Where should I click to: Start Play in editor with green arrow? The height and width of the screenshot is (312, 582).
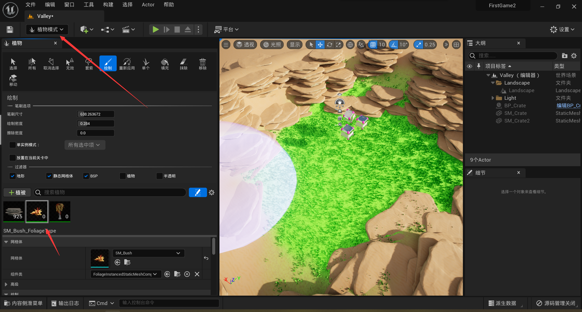(x=156, y=29)
